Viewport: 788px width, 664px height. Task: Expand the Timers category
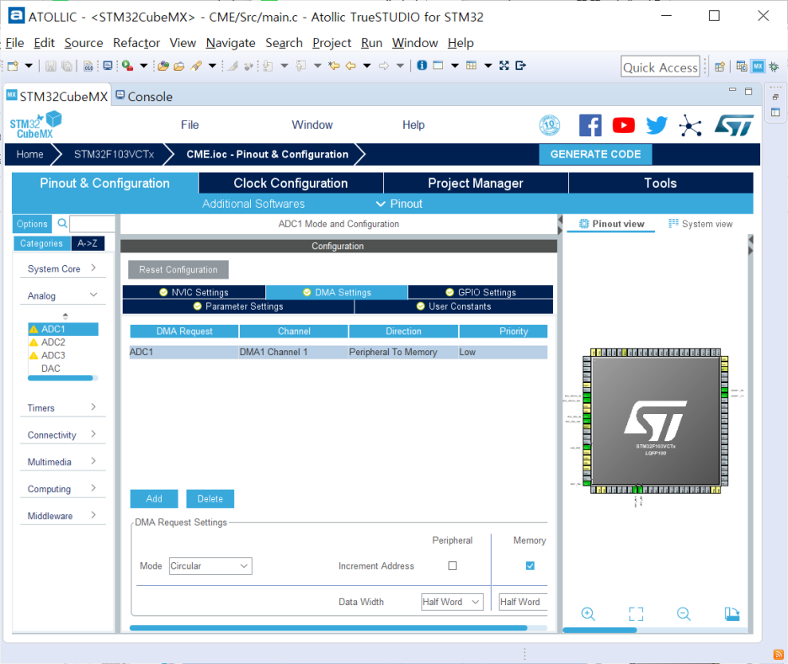[x=62, y=408]
